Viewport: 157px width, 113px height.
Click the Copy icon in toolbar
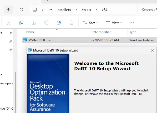[21, 23]
